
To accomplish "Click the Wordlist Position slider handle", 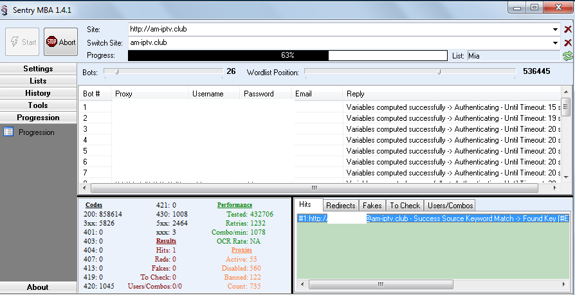I will point(439,72).
